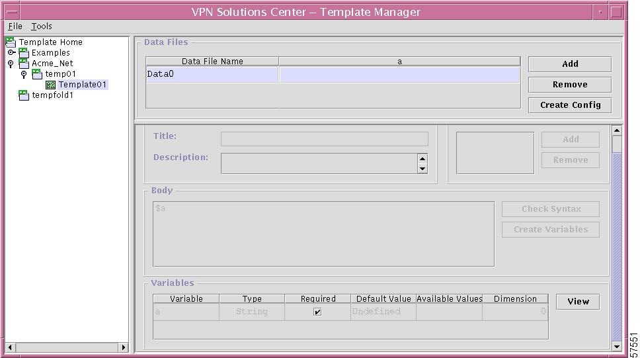The width and height of the screenshot is (640, 358).
Task: Click the tree panel horizontal scrollbar track
Action: pos(67,347)
